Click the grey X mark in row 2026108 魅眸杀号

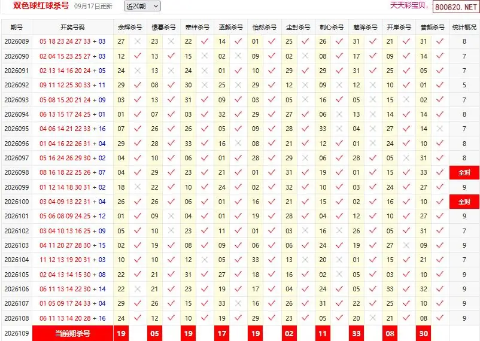372,318
